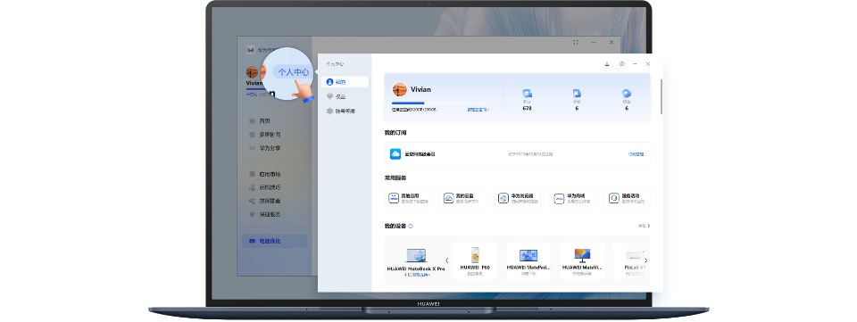The height and width of the screenshot is (322, 857).
Task: Open account management tab with gear icon
Action: pos(345,111)
